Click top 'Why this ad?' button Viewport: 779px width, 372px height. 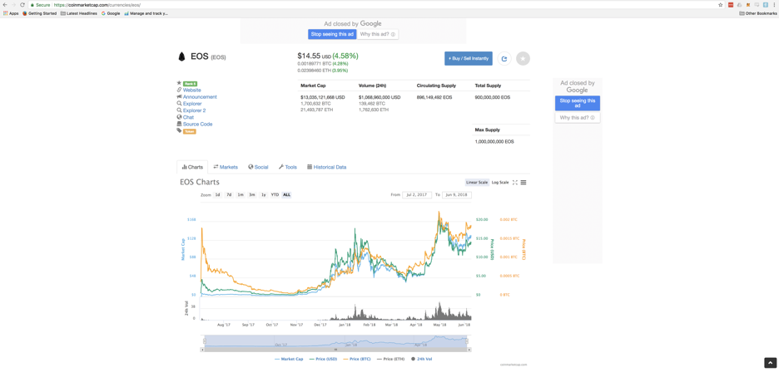coord(378,34)
